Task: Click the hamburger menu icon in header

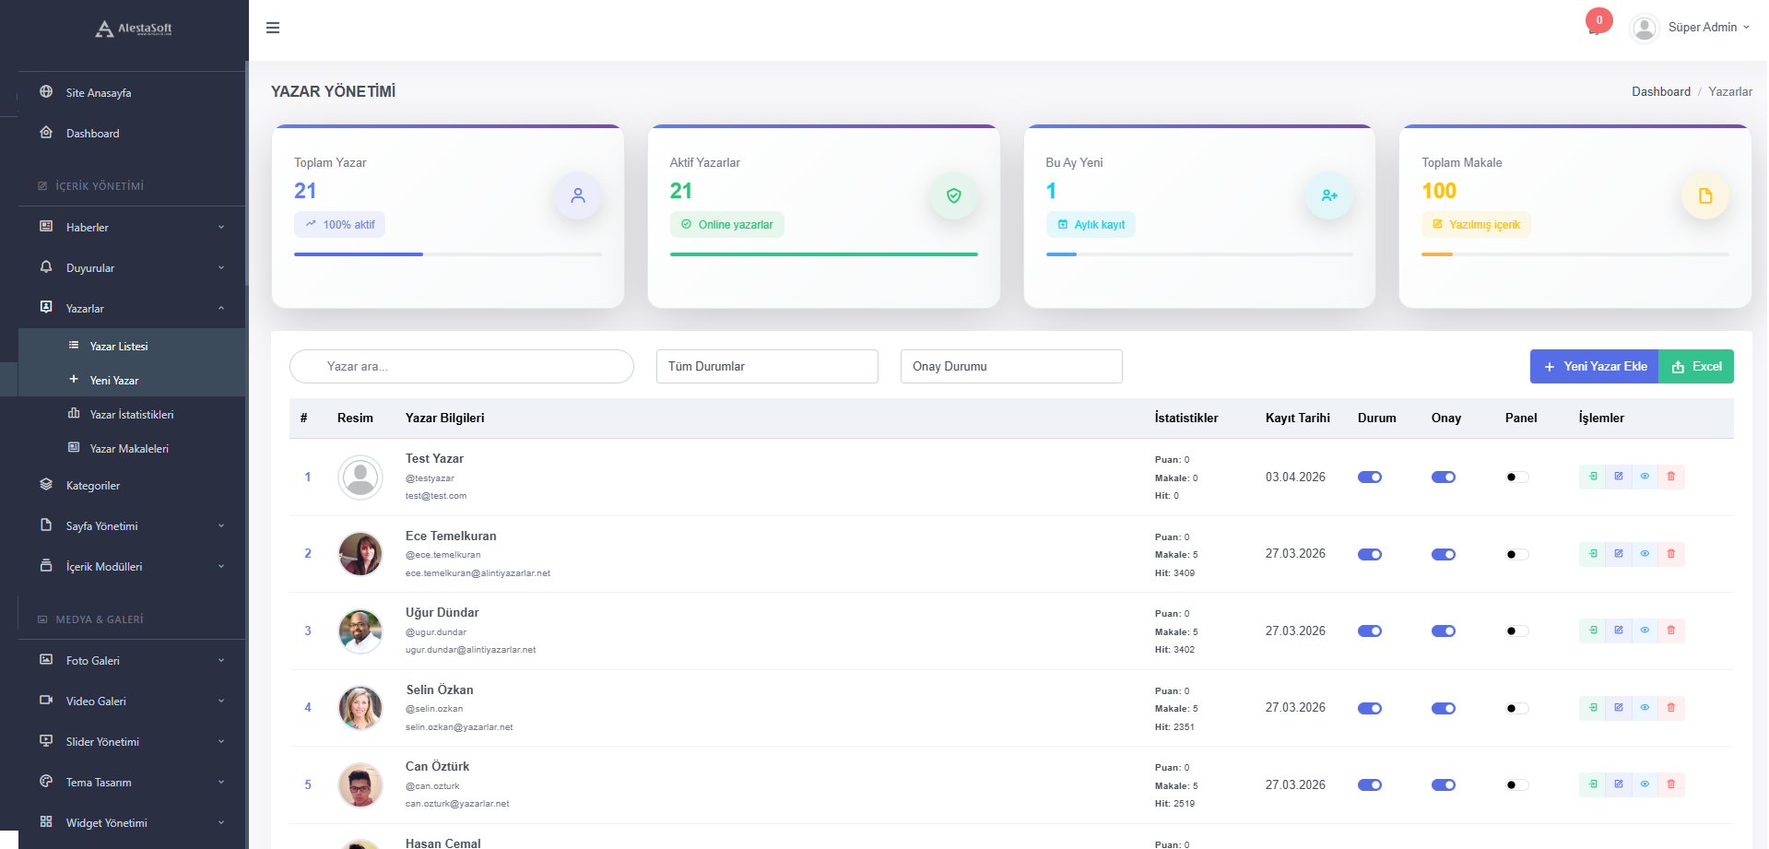Action: pyautogui.click(x=273, y=28)
